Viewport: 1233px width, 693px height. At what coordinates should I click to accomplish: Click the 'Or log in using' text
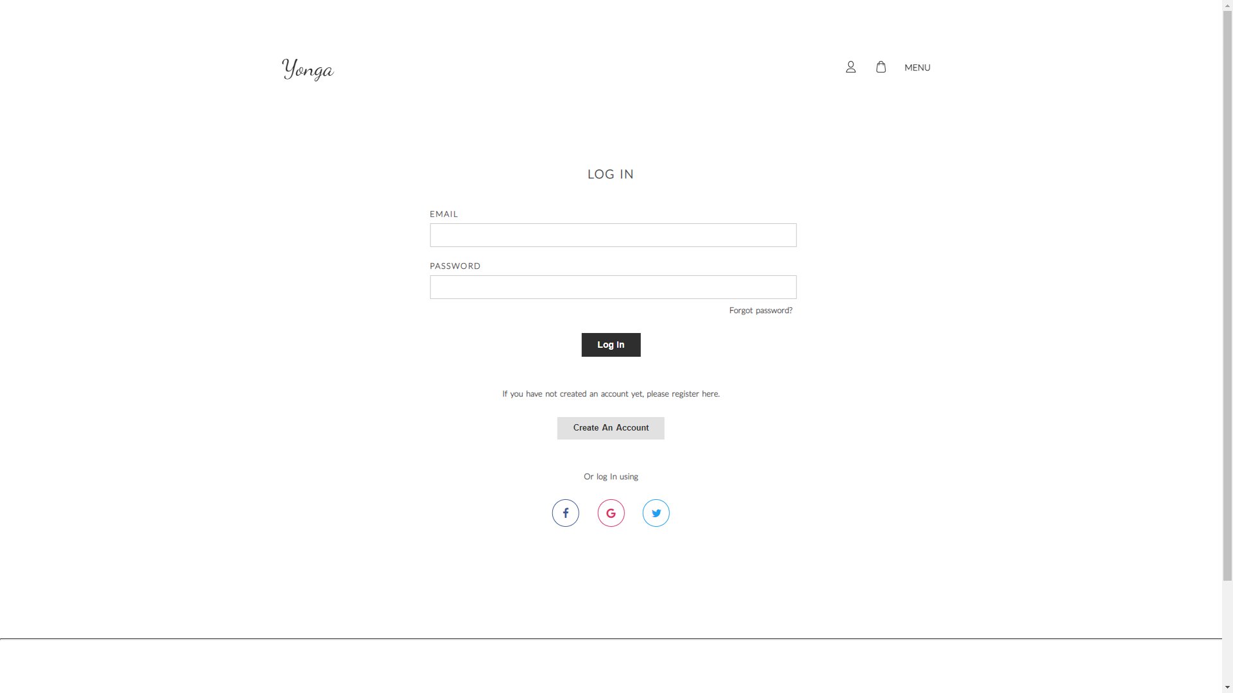611,477
